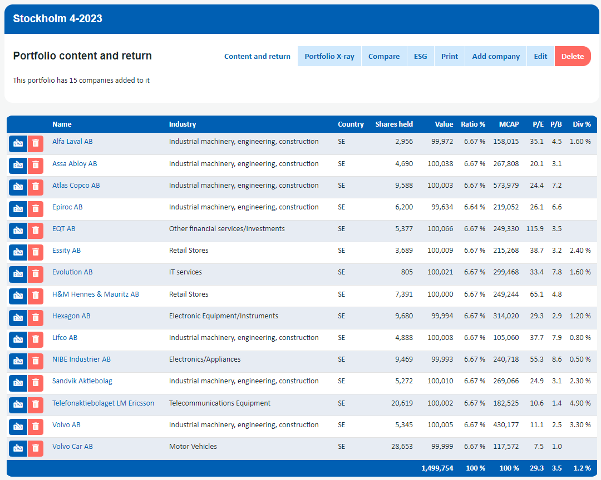
Task: Click the Edit portfolio button
Action: point(540,56)
